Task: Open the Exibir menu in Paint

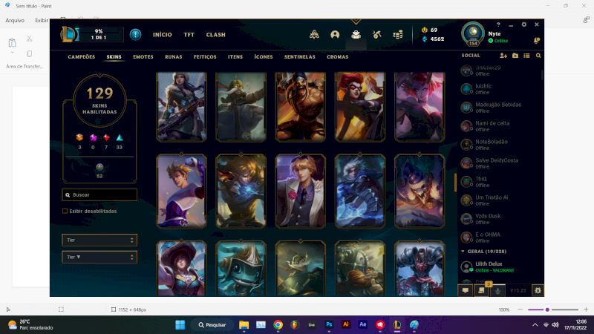Action: tap(42, 20)
